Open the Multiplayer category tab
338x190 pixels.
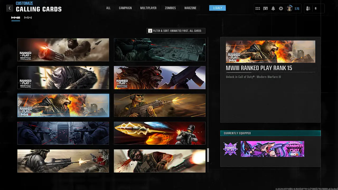148,8
